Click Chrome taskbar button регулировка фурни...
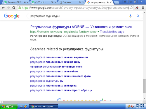This screenshot has height=109, width=146. click(44, 106)
